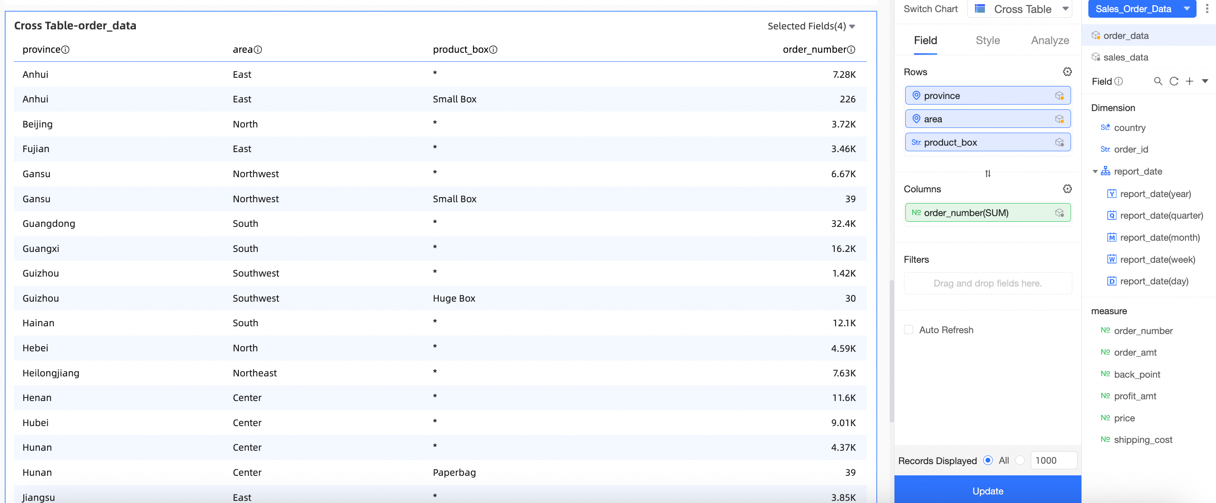Open the Cross Table chart type dropdown
The height and width of the screenshot is (503, 1216).
point(1020,9)
